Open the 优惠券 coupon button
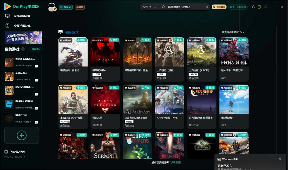Screen dimensions: 288x170 click(80, 7)
